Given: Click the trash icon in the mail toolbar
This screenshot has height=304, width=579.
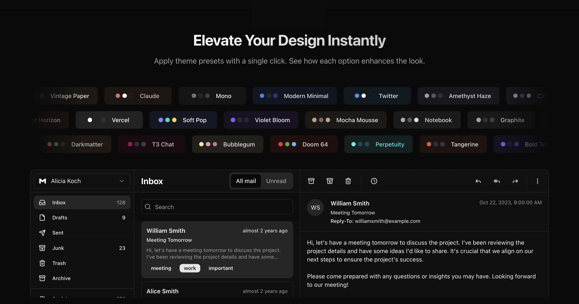Looking at the screenshot, I should (x=348, y=181).
